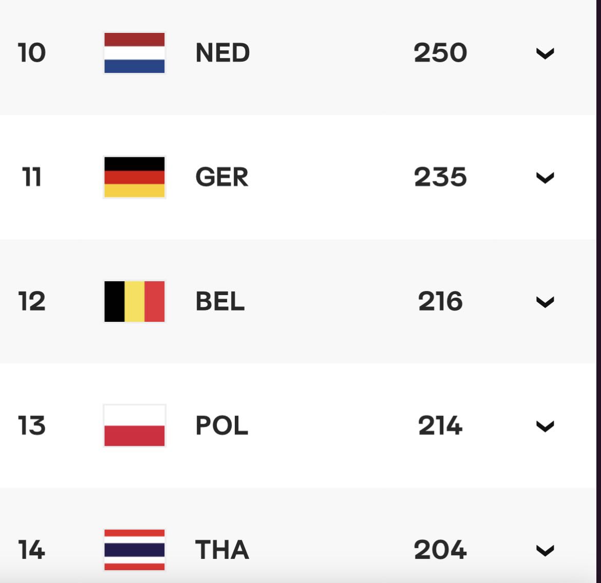Viewport: 601px width, 583px height.
Task: Click rank number 13
Action: click(32, 425)
